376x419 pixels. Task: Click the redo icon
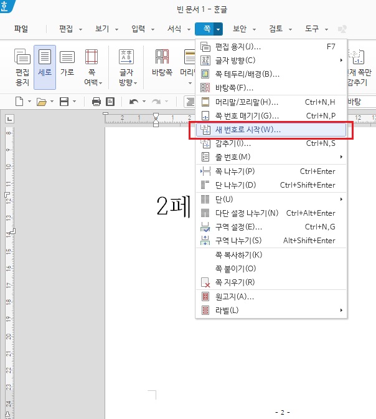[156, 102]
